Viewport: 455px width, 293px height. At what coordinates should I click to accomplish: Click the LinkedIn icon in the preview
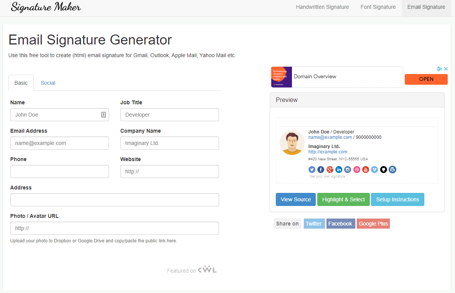tap(339, 169)
